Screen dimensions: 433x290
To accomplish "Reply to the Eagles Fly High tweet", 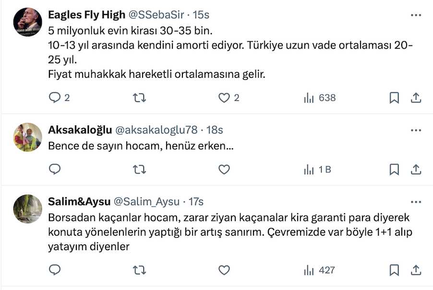I will pyautogui.click(x=55, y=98).
